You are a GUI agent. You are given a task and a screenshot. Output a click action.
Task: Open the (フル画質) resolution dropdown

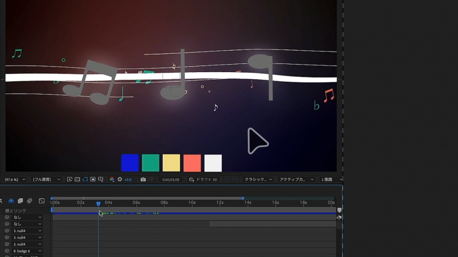[x=46, y=179]
